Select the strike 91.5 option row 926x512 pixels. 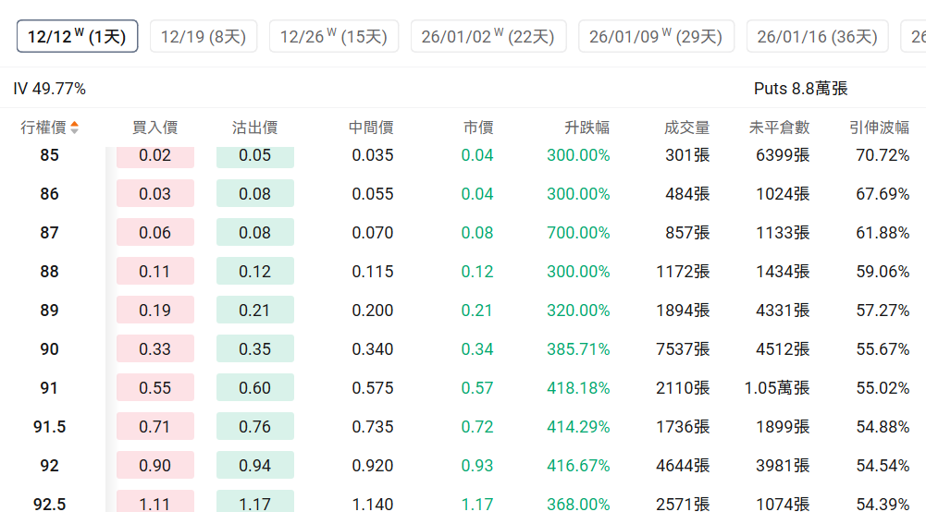pos(50,427)
